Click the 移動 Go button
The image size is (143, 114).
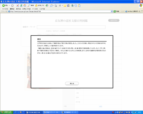[116, 11]
